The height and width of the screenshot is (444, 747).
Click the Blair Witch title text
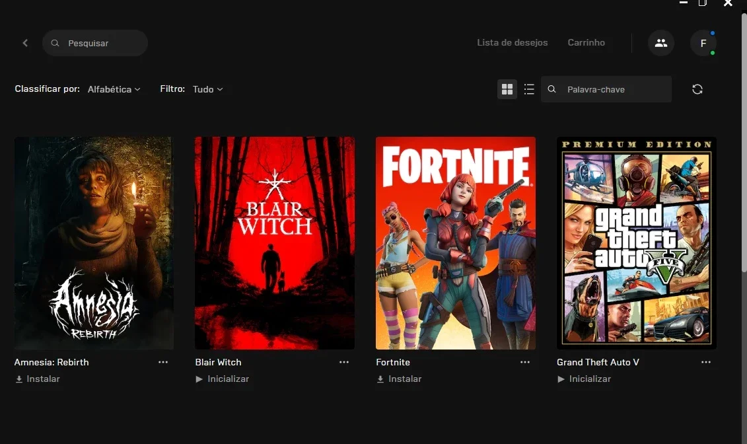[x=218, y=362]
